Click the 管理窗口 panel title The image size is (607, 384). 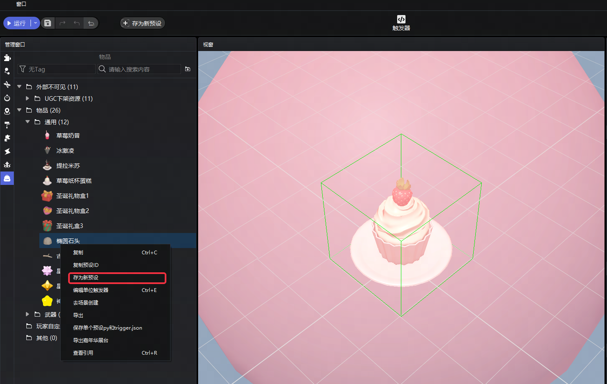[x=15, y=44]
